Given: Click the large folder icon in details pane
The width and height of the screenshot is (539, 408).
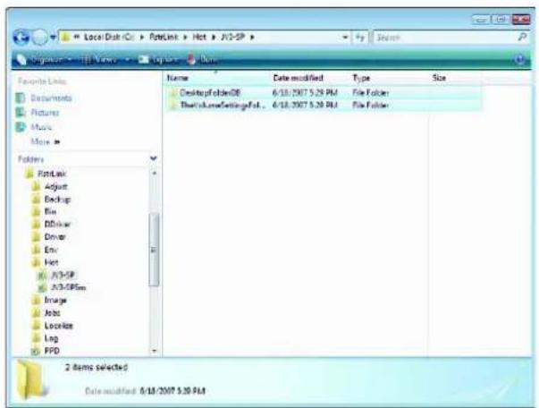Looking at the screenshot, I should (32, 379).
